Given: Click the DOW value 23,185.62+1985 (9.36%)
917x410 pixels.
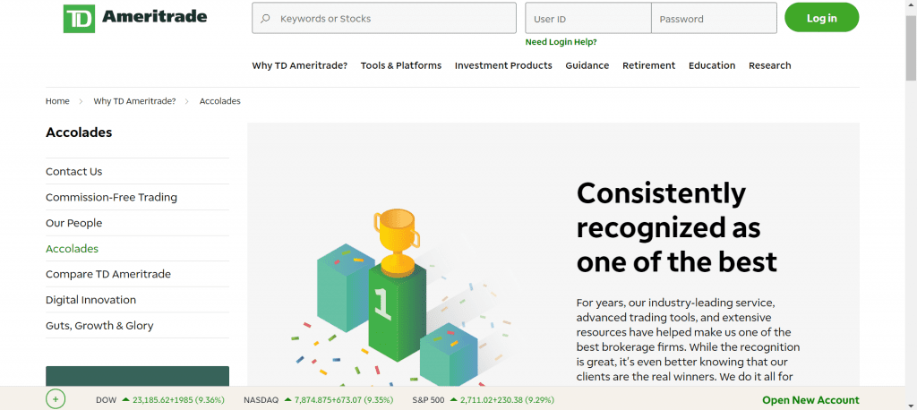Looking at the screenshot, I should tap(179, 400).
